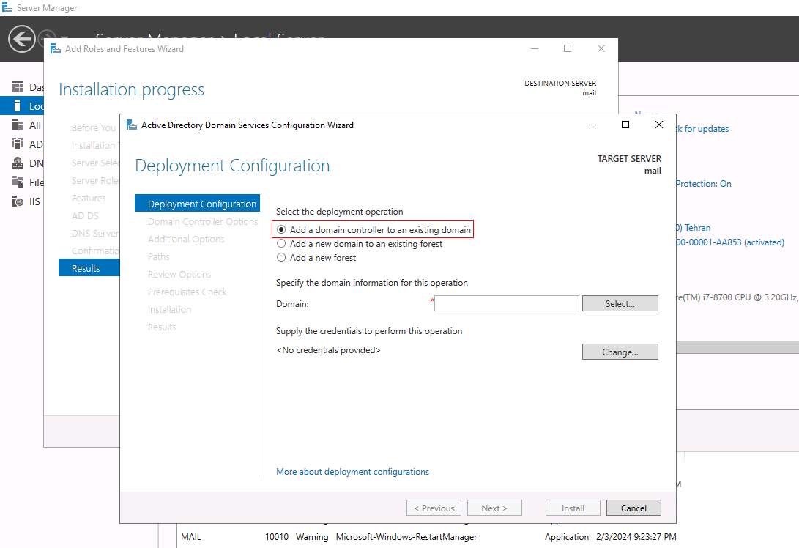Select the Installation step in AD DS wizard
Viewport: 799px width, 548px height.
(169, 309)
